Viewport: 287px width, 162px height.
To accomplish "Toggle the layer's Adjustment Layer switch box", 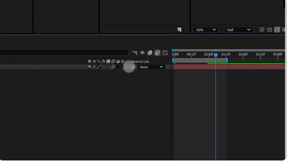I will [118, 67].
